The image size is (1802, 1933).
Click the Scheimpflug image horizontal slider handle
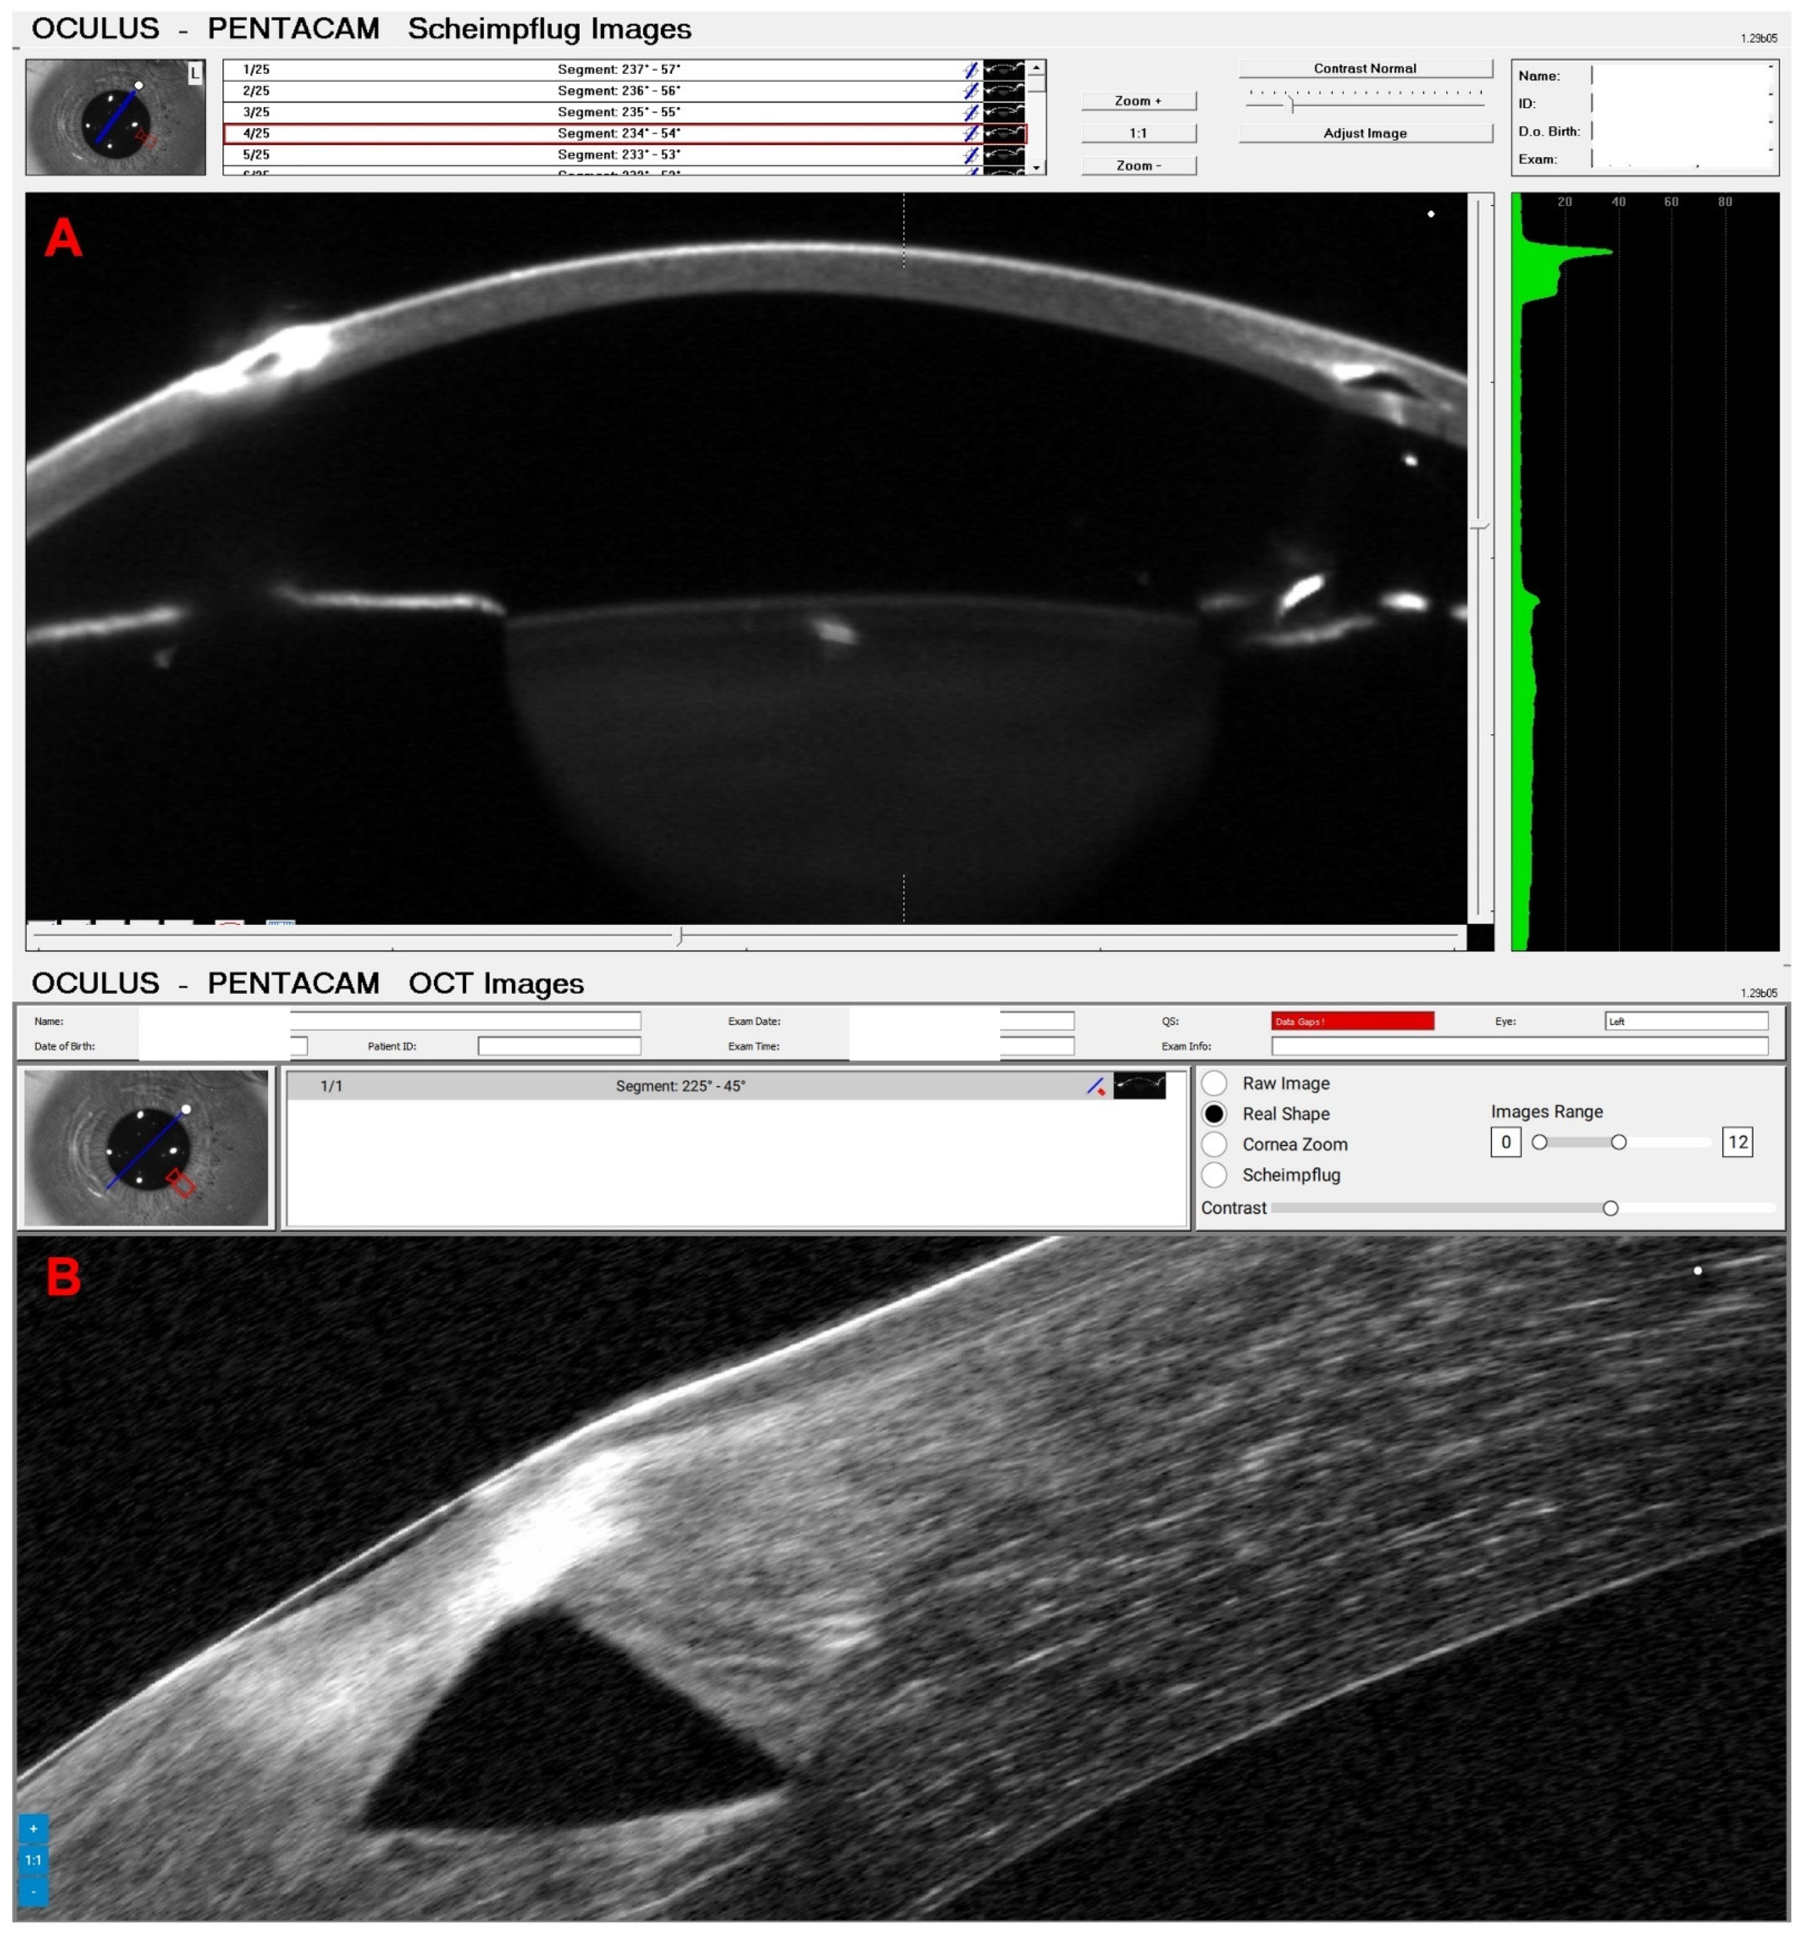point(680,936)
